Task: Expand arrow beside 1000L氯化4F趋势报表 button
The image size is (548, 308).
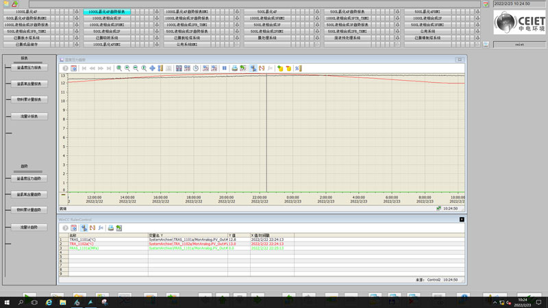Action: click(157, 12)
